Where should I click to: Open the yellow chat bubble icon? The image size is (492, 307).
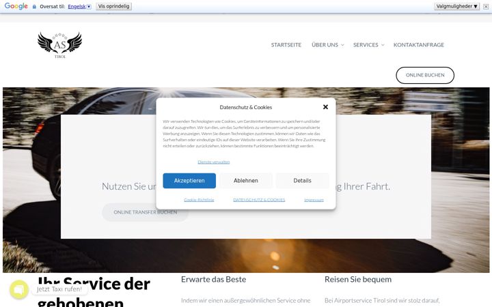click(x=19, y=289)
